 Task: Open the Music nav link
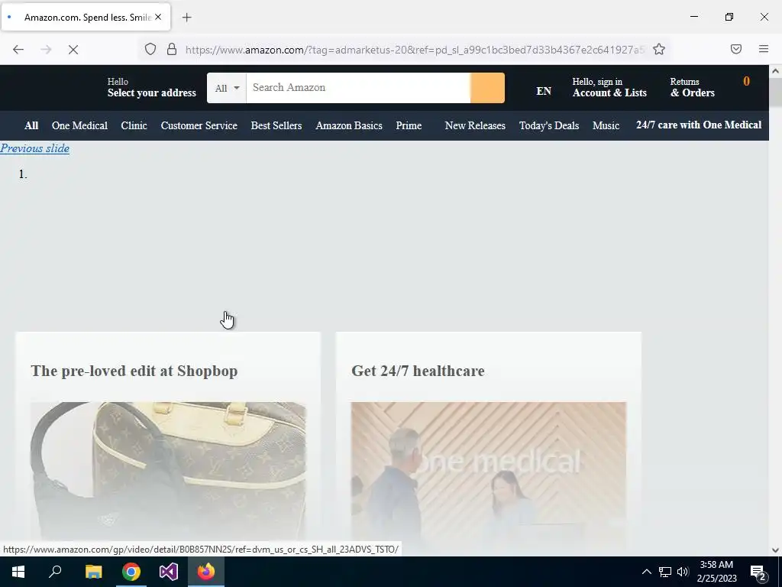[x=606, y=125]
